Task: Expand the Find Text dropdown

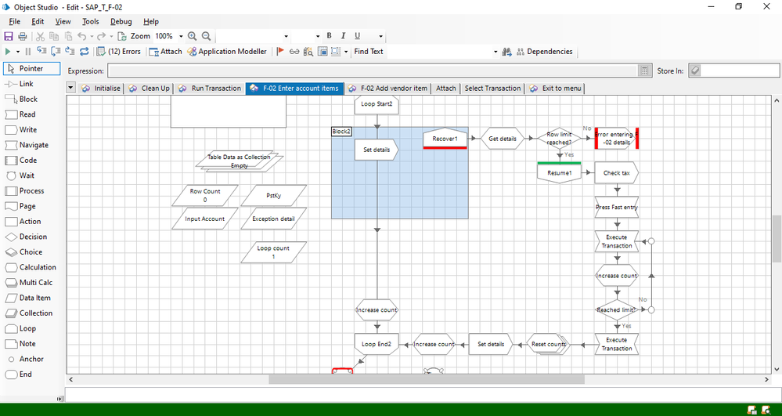Action: [x=496, y=52]
